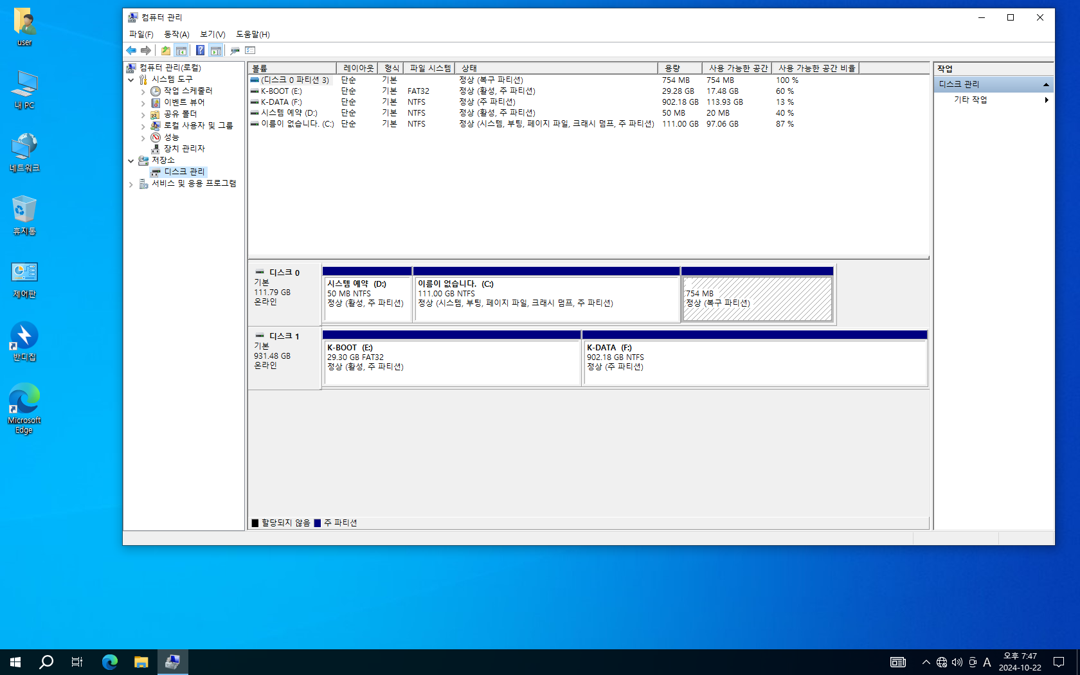
Task: Select the 754 MB recovery partition block
Action: click(x=757, y=294)
